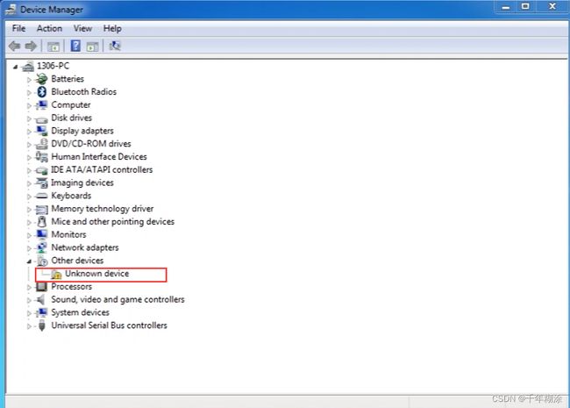This screenshot has width=570, height=408.
Task: Collapse the 1306-PC root node
Action: (x=15, y=67)
